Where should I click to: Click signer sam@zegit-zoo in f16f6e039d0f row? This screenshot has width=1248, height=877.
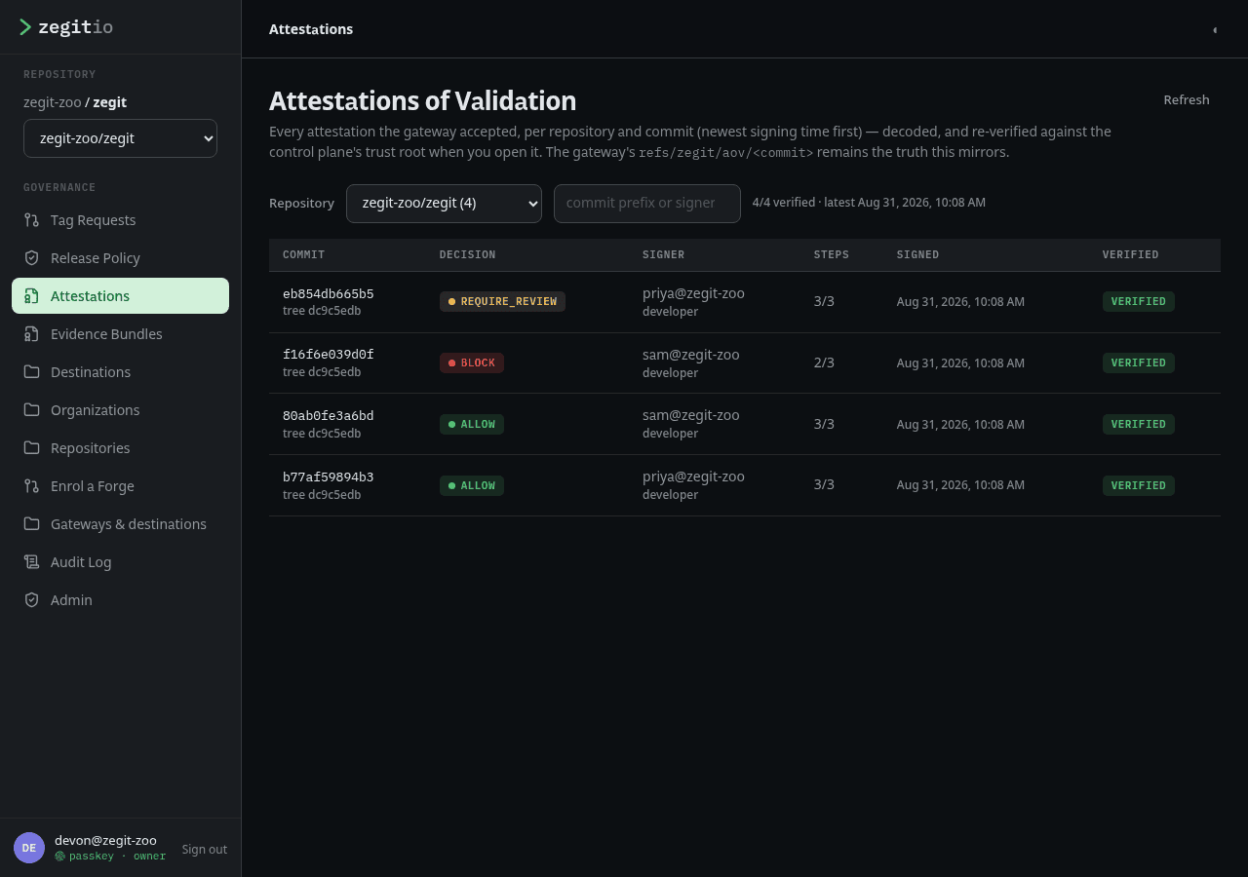click(x=690, y=355)
